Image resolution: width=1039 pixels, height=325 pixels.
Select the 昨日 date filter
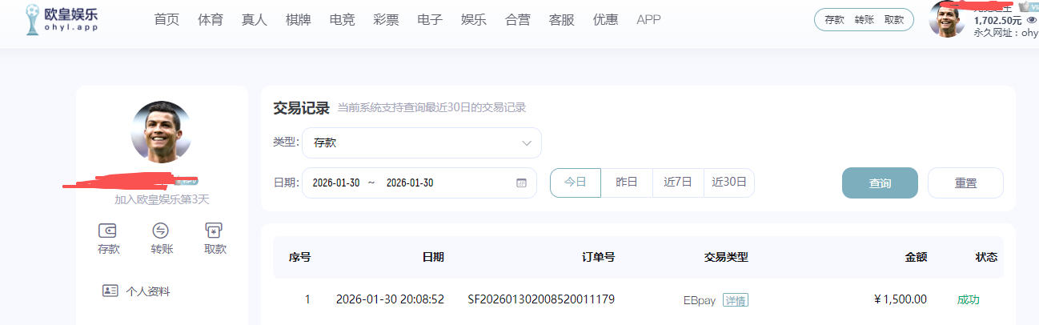627,183
